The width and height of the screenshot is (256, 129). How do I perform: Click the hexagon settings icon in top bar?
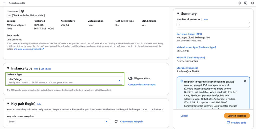252,3
